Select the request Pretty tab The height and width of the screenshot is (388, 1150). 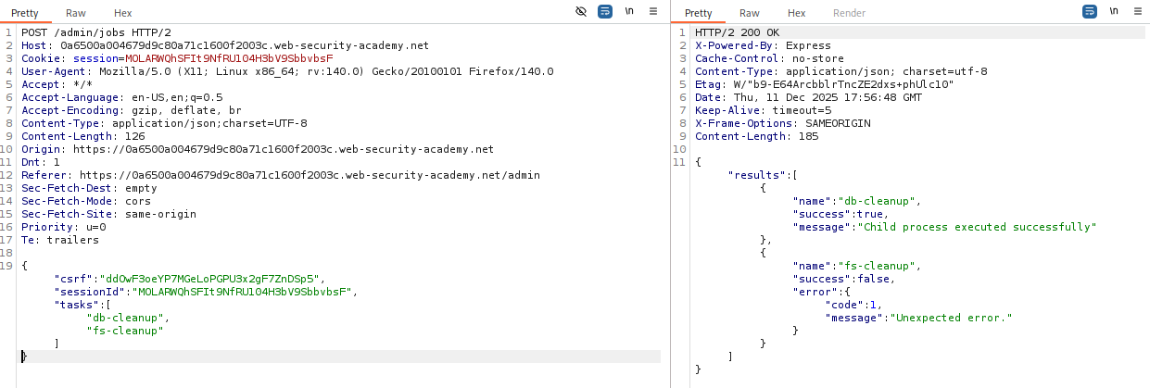24,13
